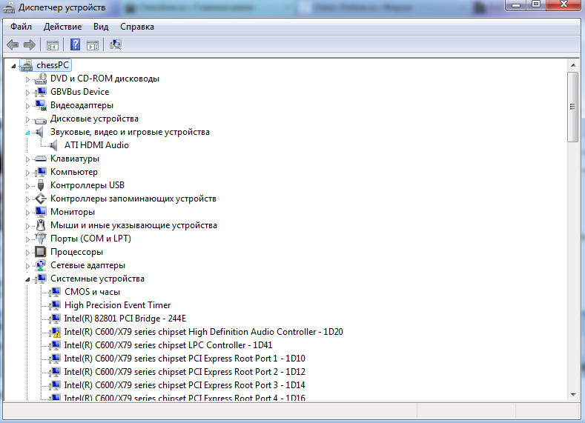This screenshot has height=423, width=585.
Task: Click the Scan for hardware changes icon
Action: 116,44
